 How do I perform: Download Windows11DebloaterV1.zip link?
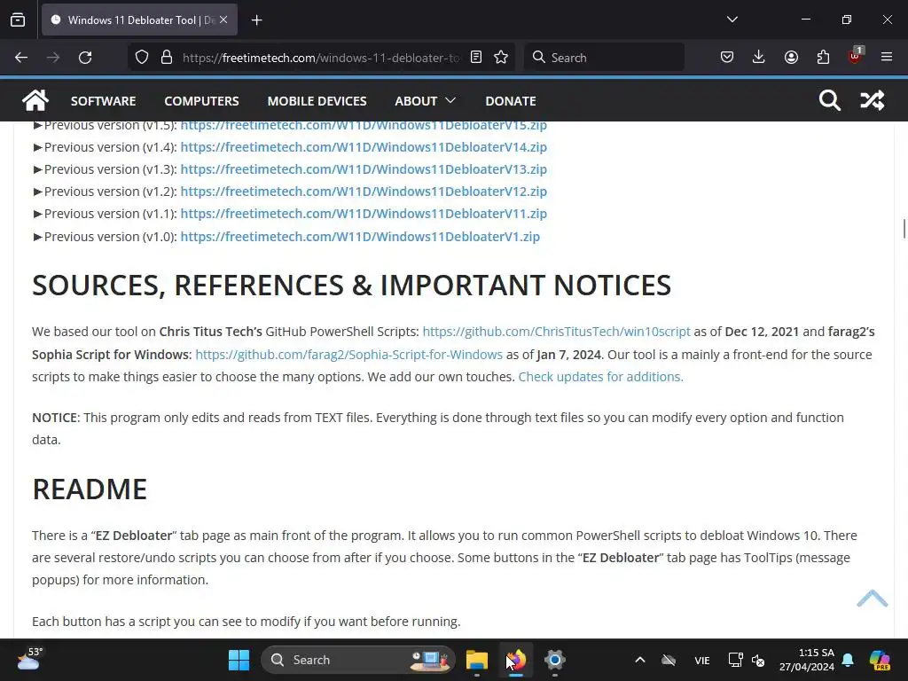tap(360, 236)
